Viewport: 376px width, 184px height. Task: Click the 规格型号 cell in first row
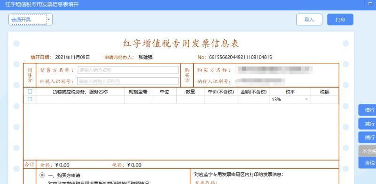tap(138, 99)
